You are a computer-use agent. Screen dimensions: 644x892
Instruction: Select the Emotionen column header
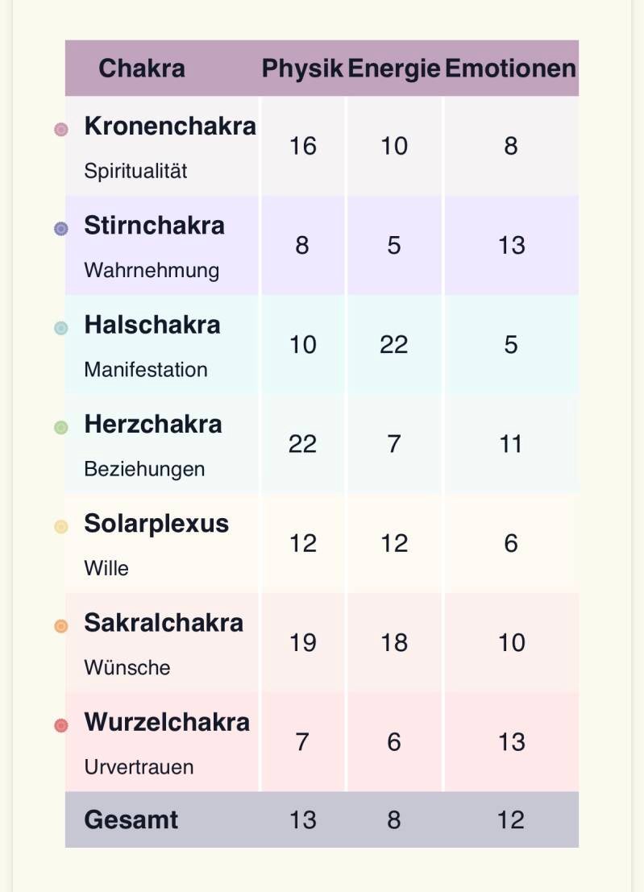(x=510, y=68)
